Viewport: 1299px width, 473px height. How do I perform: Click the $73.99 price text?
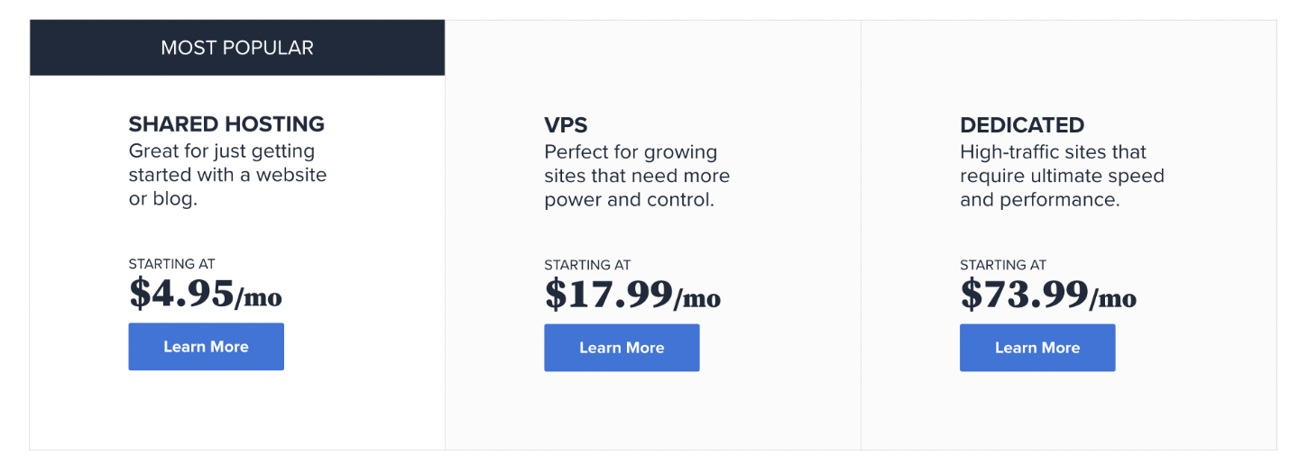click(1024, 294)
